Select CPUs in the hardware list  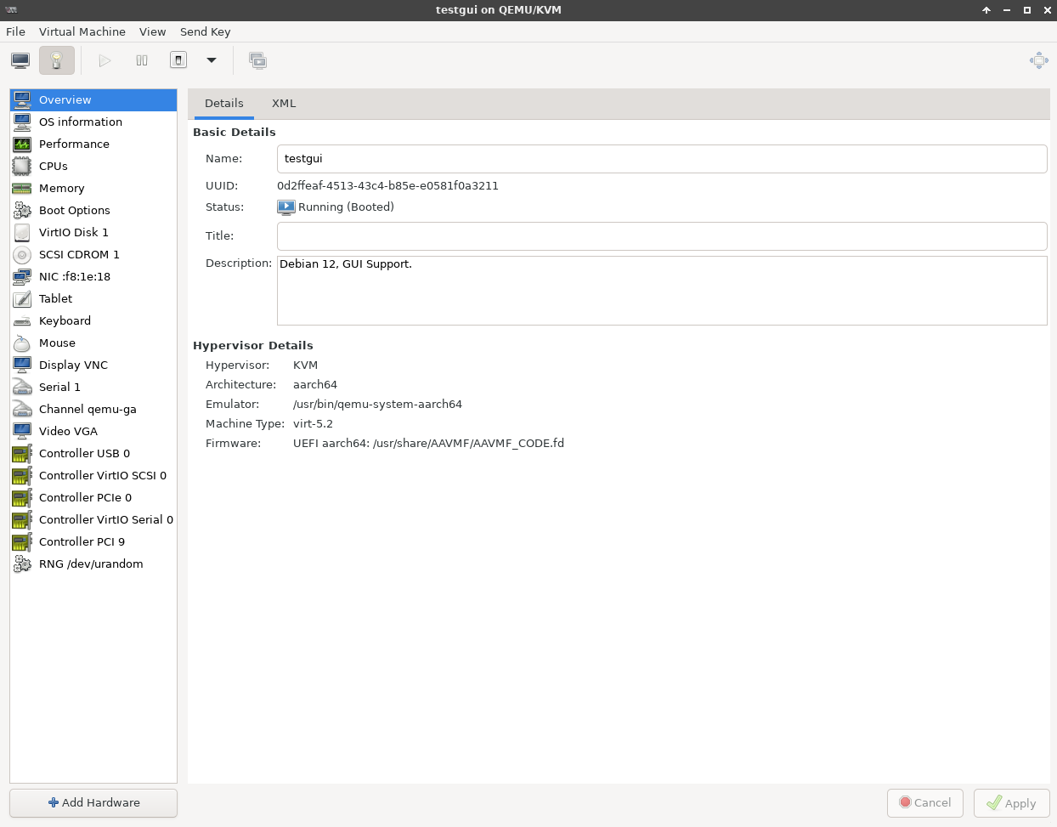[54, 167]
